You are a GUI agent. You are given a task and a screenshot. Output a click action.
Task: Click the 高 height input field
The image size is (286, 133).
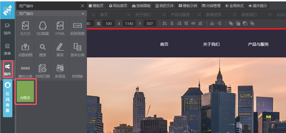[x=108, y=23]
